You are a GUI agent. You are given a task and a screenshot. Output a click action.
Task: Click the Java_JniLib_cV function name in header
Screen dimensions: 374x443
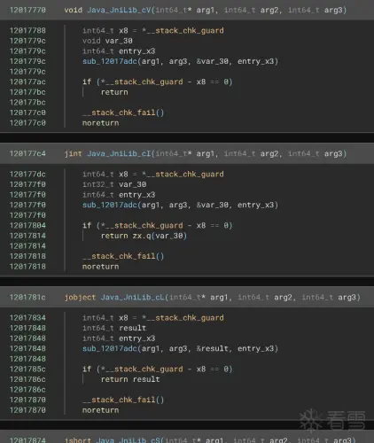click(x=120, y=10)
